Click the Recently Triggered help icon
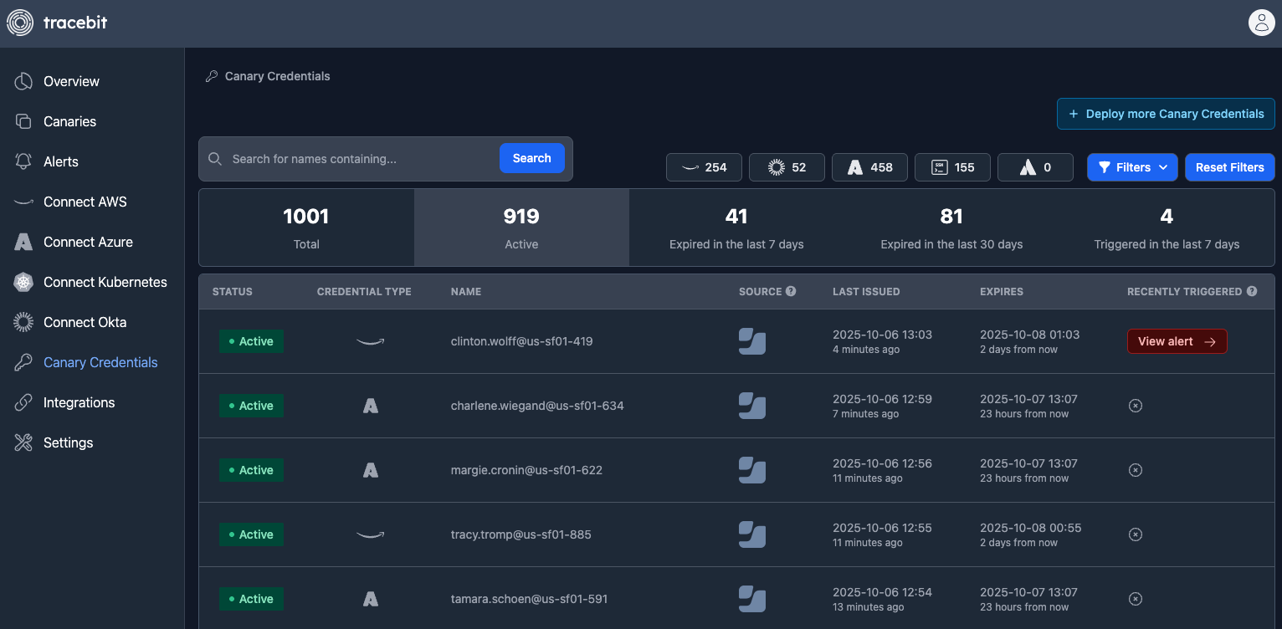 tap(1252, 291)
